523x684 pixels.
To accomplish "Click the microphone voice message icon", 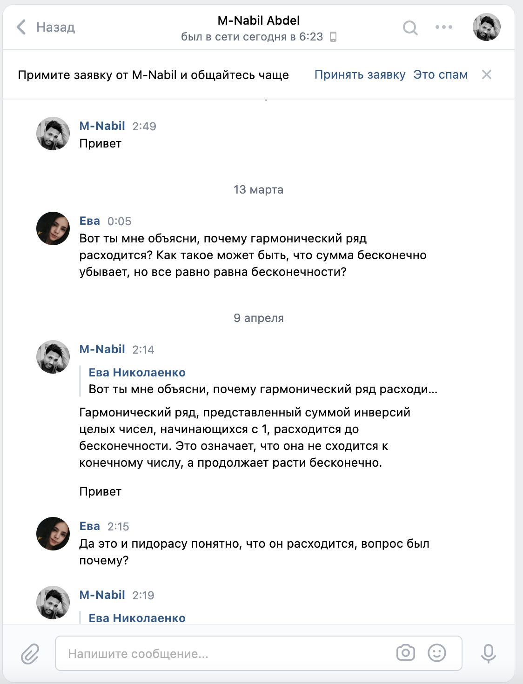I will coord(488,653).
